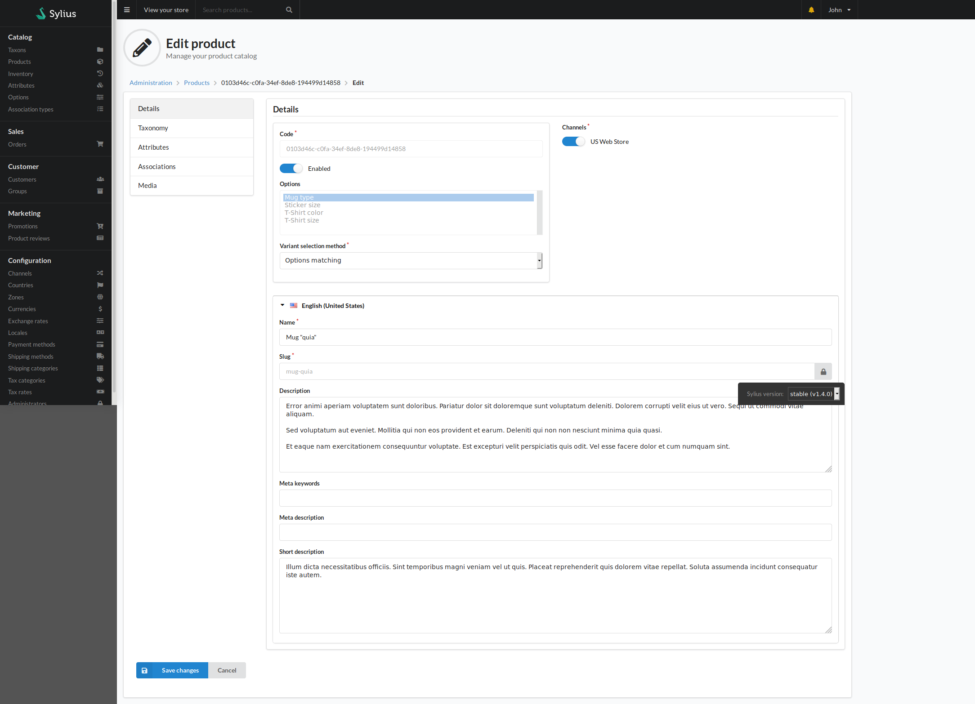Image resolution: width=975 pixels, height=704 pixels.
Task: Select Sticker size in Options list
Action: click(x=408, y=205)
